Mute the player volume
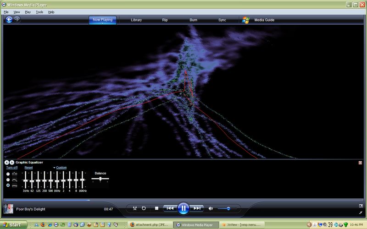The width and height of the screenshot is (367, 229). 211,208
